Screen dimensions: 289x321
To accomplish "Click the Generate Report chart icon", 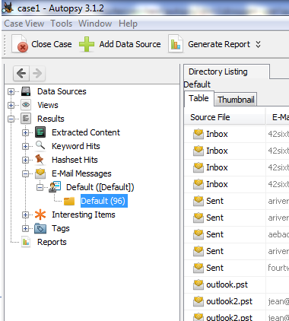I will pyautogui.click(x=176, y=44).
